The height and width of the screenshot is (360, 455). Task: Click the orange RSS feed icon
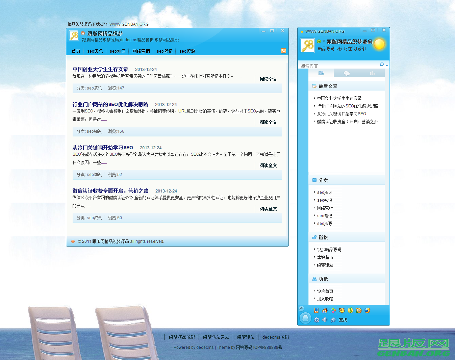pos(283,51)
